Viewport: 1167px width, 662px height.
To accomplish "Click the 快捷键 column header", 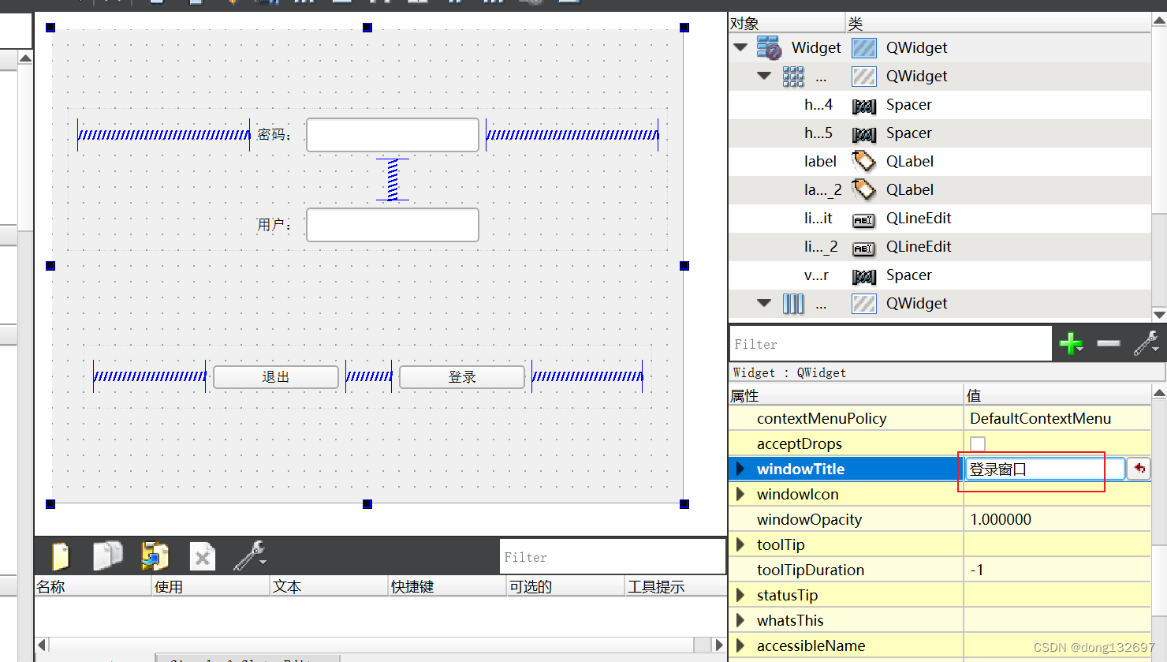I will click(x=447, y=586).
